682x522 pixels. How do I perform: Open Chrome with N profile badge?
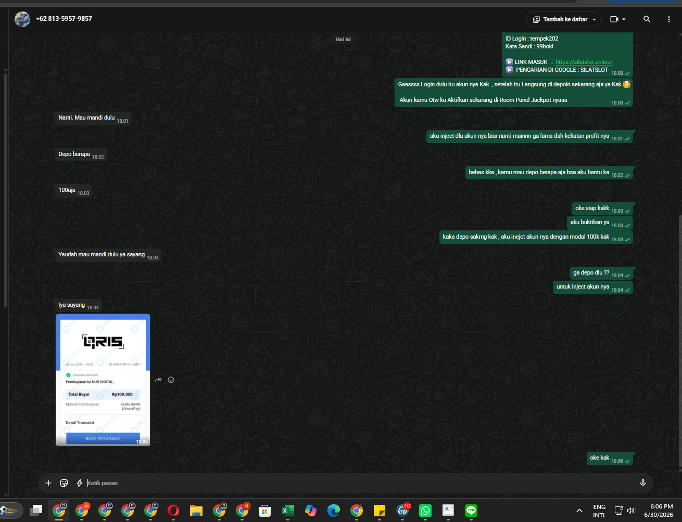243,511
